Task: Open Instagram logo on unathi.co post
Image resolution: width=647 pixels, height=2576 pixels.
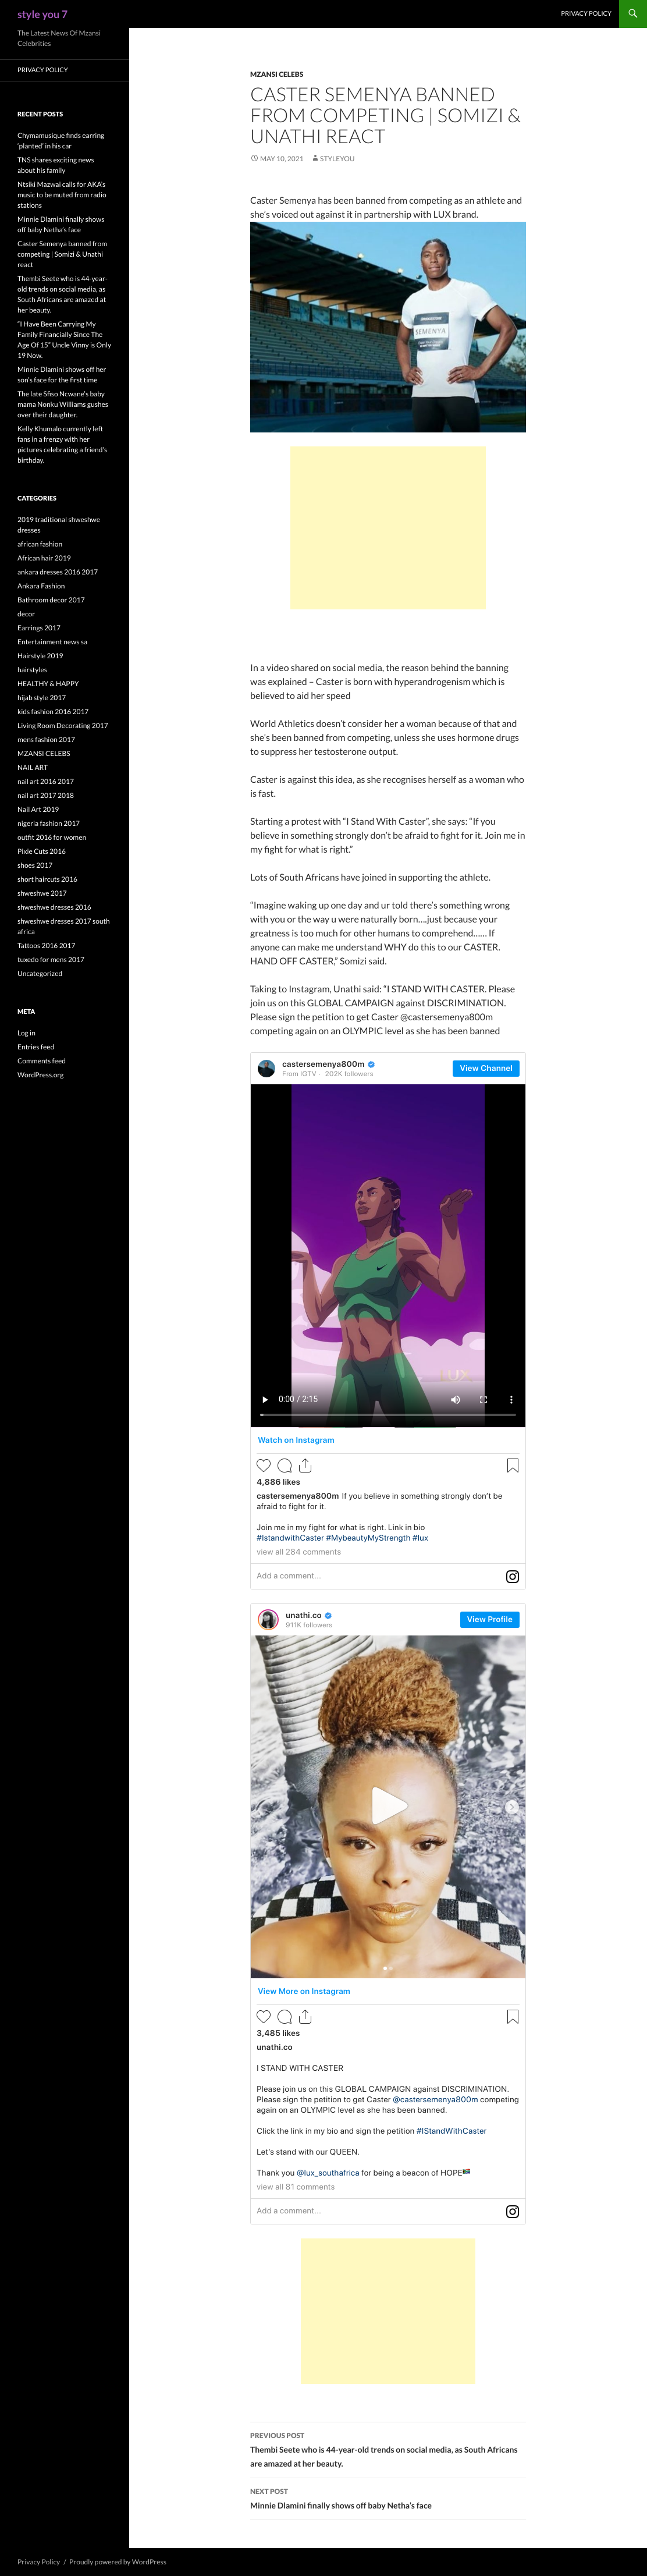Action: pyautogui.click(x=512, y=2211)
